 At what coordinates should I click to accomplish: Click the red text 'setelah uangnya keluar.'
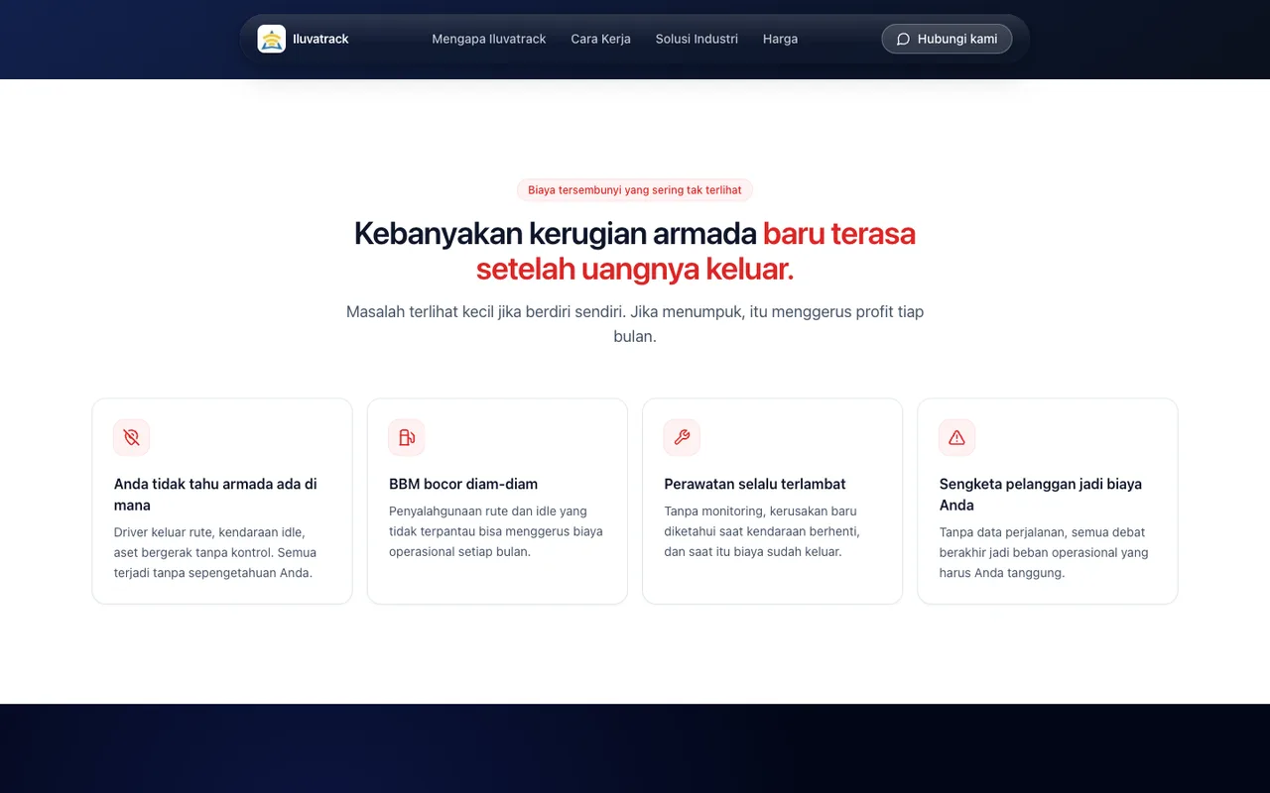(x=635, y=269)
